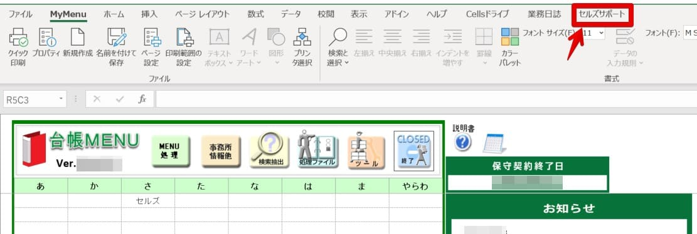Apply left align (左揃え)
This screenshot has width=697, height=234.
[364, 42]
